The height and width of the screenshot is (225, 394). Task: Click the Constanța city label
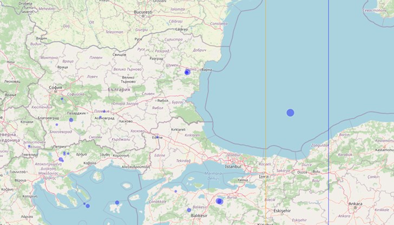tap(219, 23)
